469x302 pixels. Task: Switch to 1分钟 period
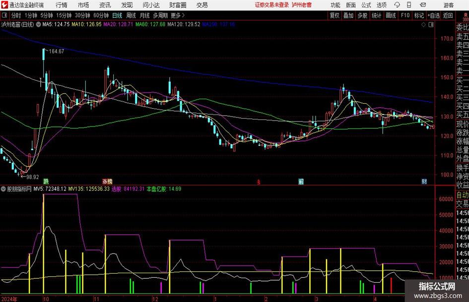[x=31, y=15]
